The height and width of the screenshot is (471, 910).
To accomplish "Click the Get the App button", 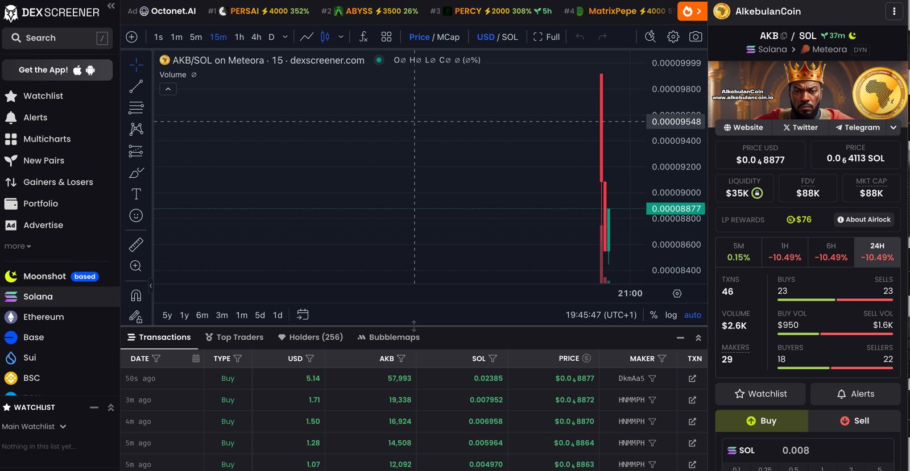I will [57, 70].
